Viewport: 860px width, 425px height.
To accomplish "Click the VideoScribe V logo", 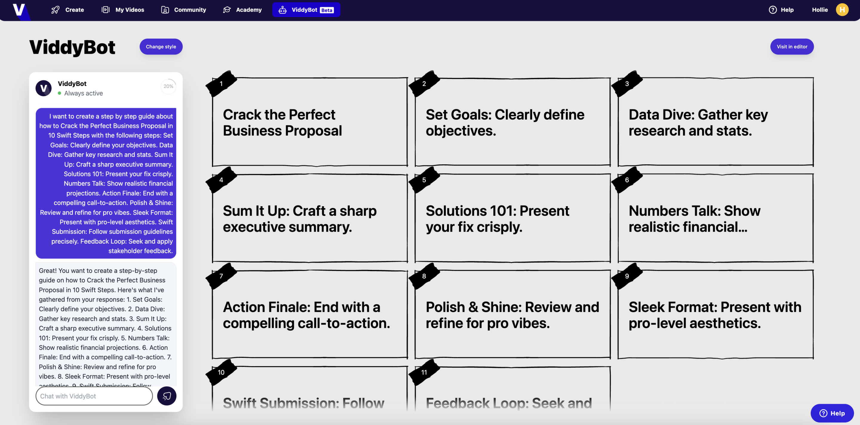I will click(x=19, y=10).
